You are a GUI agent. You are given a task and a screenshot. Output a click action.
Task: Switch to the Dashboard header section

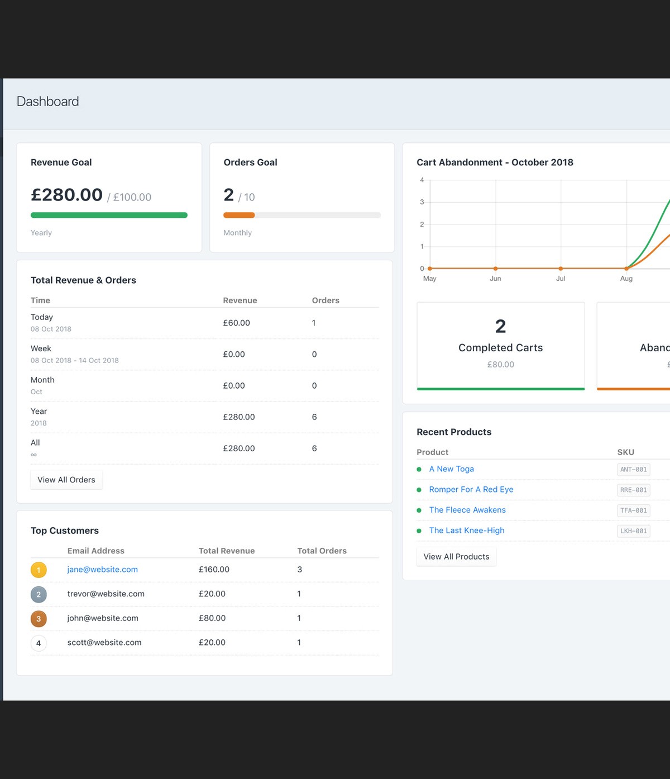(47, 101)
